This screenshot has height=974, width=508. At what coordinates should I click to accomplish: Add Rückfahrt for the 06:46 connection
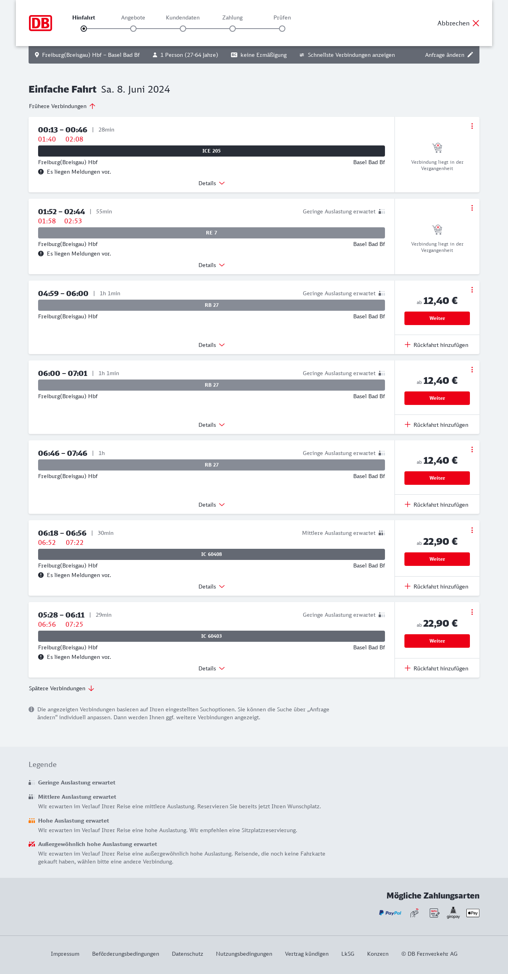pyautogui.click(x=437, y=505)
